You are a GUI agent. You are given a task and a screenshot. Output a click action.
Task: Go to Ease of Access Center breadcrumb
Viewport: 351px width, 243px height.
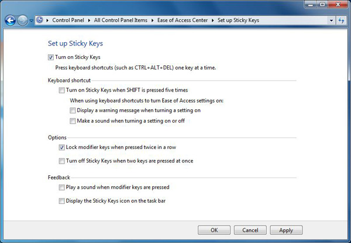pos(183,20)
